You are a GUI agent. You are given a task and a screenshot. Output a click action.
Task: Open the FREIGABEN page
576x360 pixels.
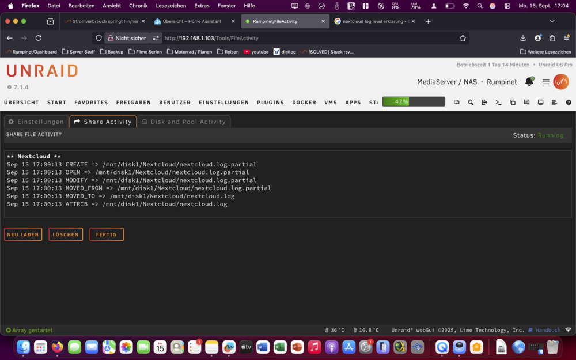pos(134,103)
